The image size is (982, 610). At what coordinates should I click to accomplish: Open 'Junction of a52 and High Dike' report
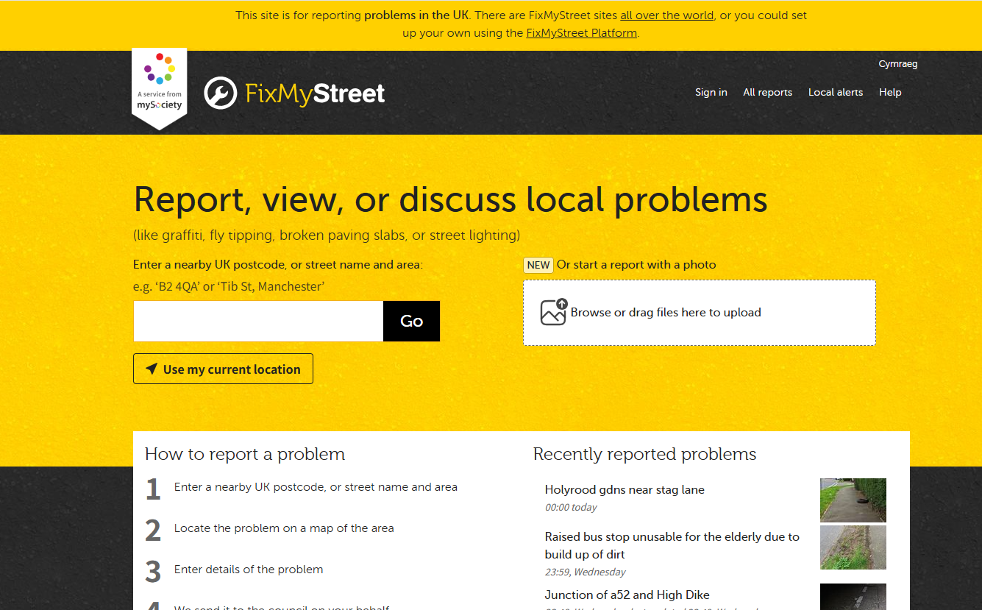point(627,595)
